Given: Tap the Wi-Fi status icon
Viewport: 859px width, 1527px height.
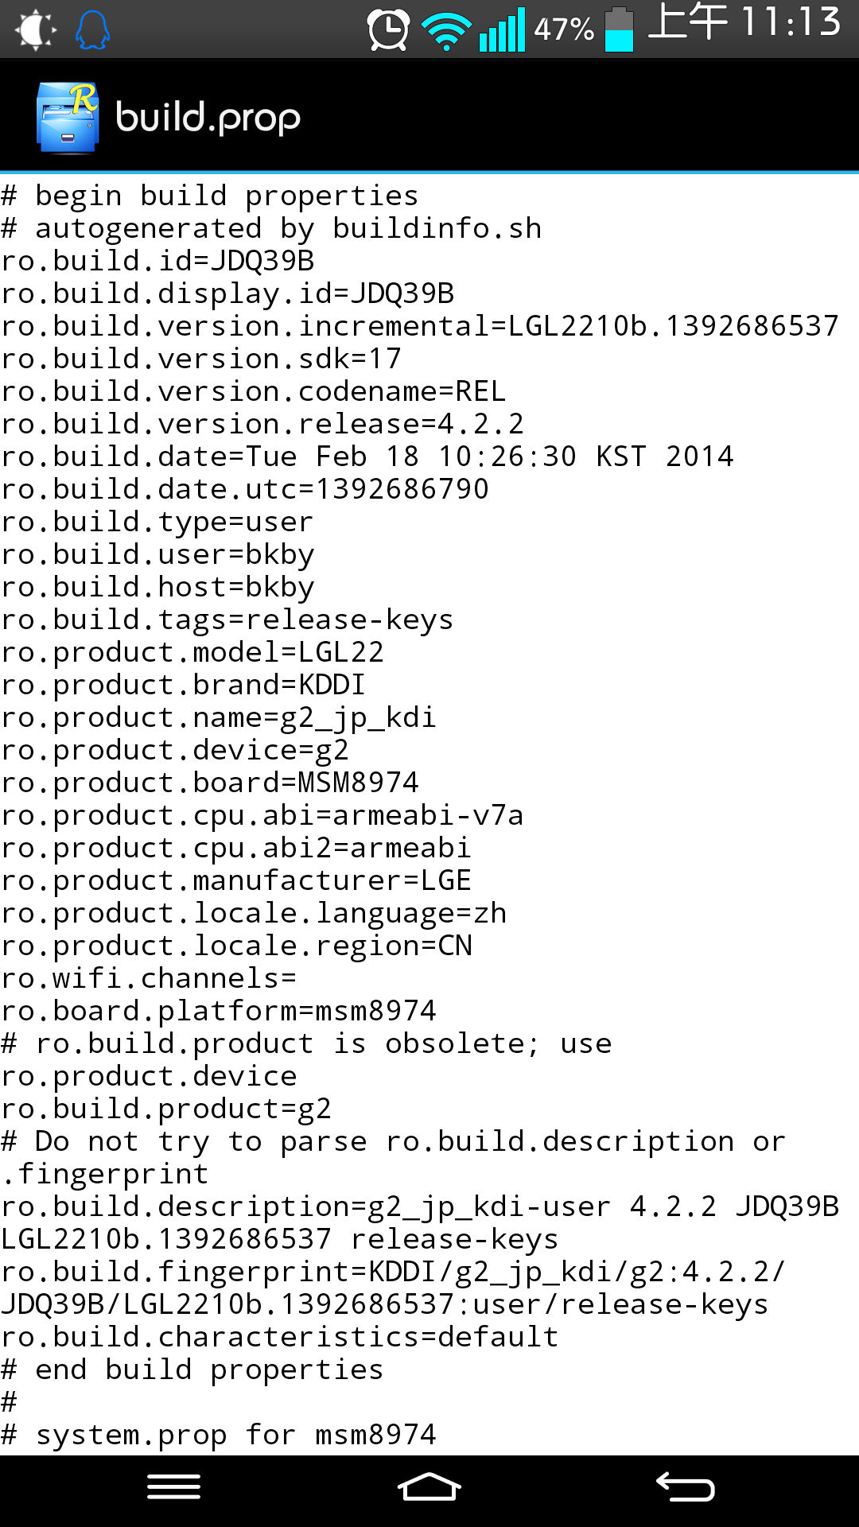Looking at the screenshot, I should pyautogui.click(x=446, y=32).
